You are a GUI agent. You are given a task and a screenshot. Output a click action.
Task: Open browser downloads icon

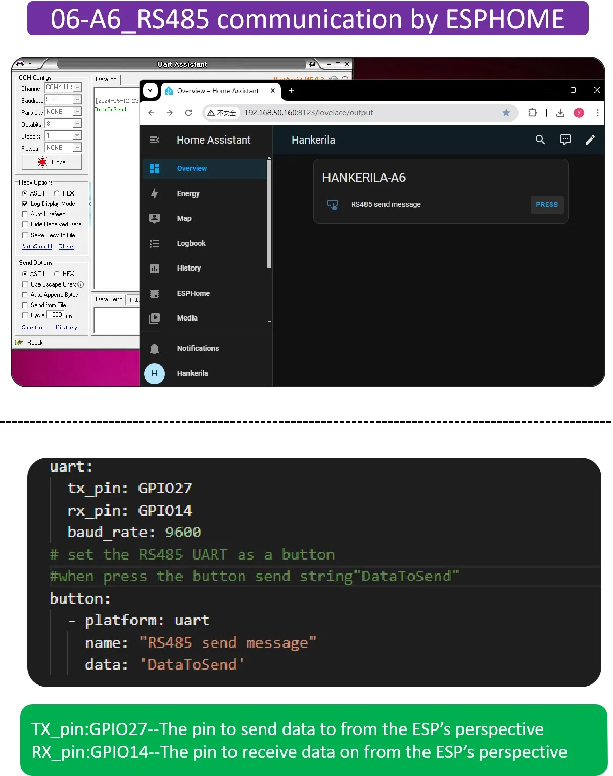(560, 113)
